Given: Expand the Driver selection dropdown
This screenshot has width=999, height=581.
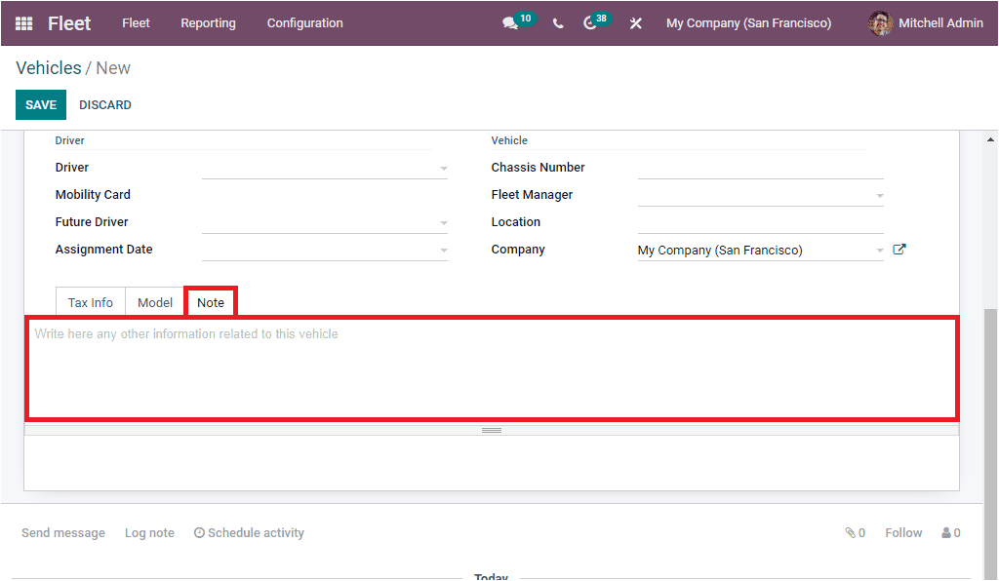Looking at the screenshot, I should (x=444, y=167).
